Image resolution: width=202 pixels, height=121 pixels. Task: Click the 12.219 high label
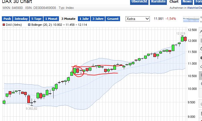coord(181,33)
